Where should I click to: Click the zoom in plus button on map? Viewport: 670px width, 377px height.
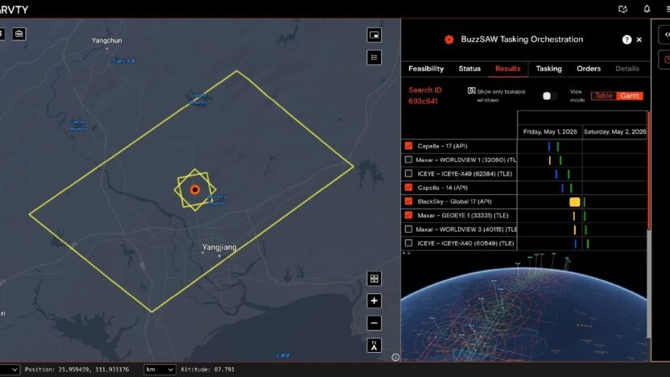pyautogui.click(x=374, y=301)
